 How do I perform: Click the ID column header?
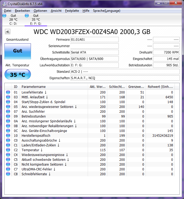point(16,87)
